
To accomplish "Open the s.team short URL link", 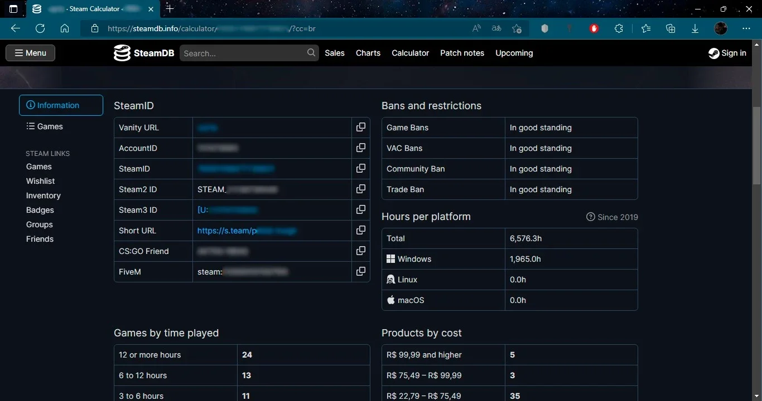I will click(x=247, y=231).
